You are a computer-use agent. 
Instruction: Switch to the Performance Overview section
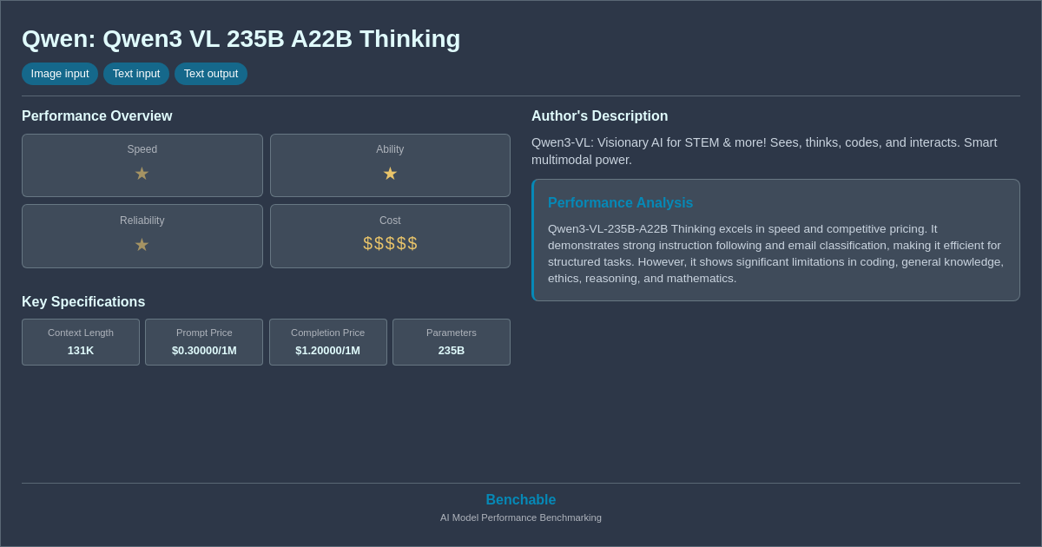97,115
